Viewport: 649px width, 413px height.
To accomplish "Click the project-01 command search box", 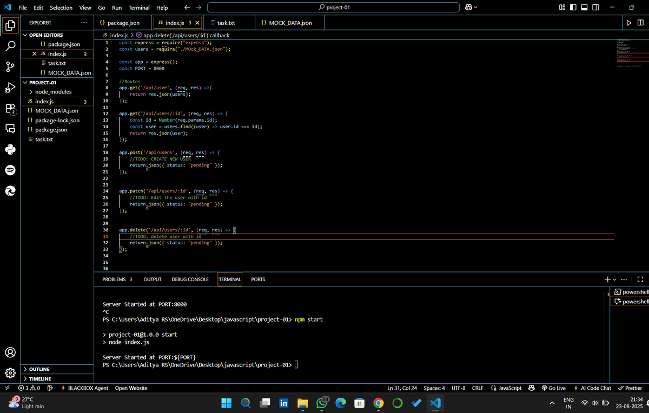I will (x=333, y=8).
